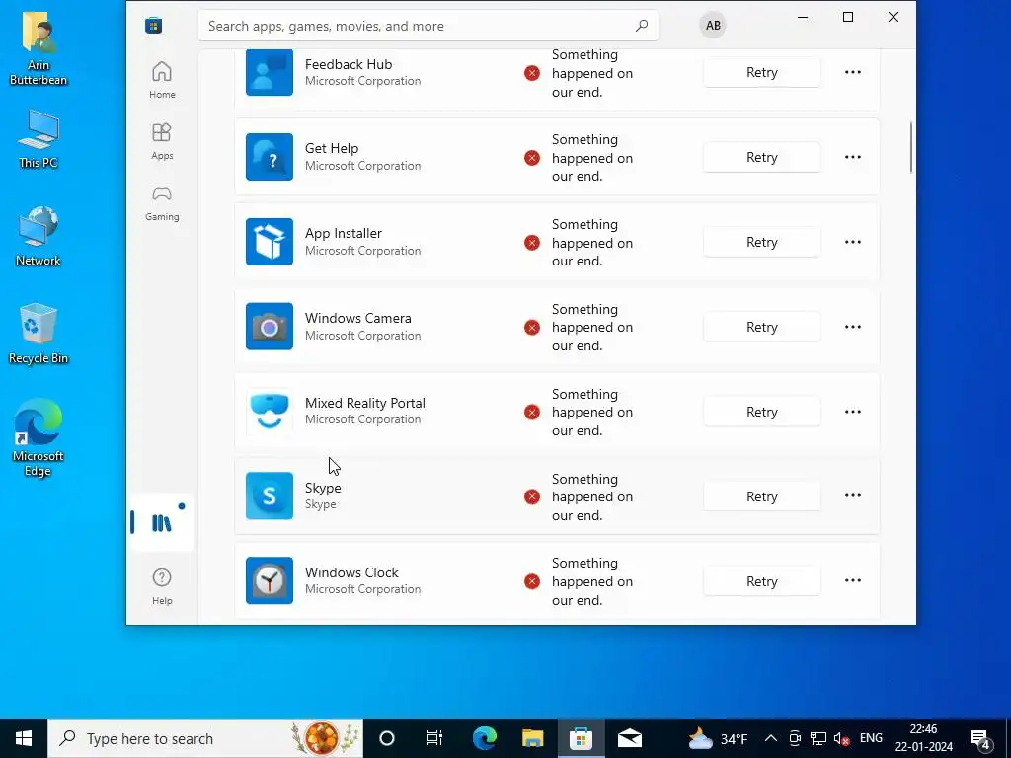Open the Gaming section in the sidebar
Screen dimensions: 1011x758
162,203
